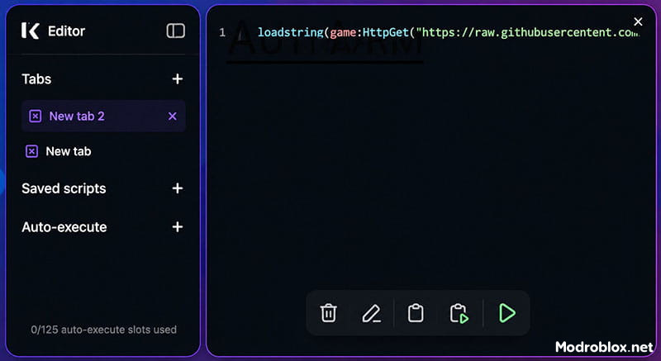661x361 pixels.
Task: Collapse the sidebar with the panel icon
Action: click(x=176, y=31)
